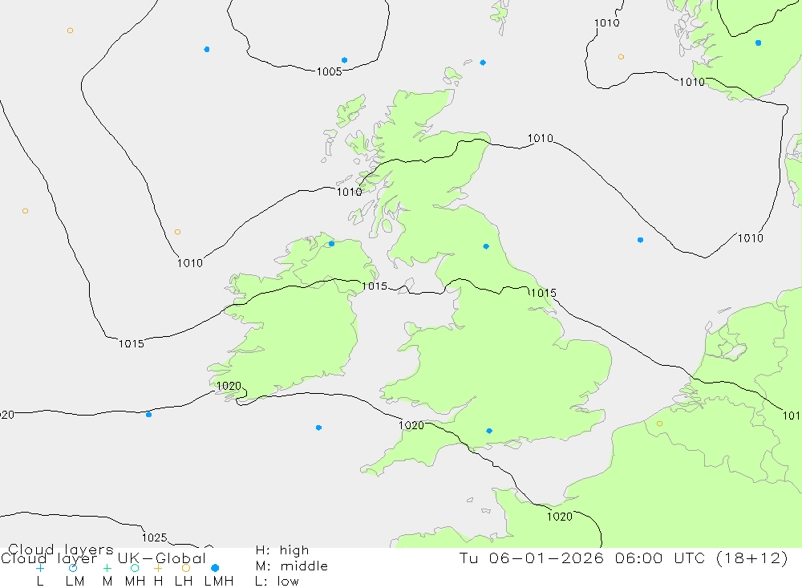The width and height of the screenshot is (802, 588).
Task: Select the blue cloud dot over southern England
Action: [x=489, y=431]
